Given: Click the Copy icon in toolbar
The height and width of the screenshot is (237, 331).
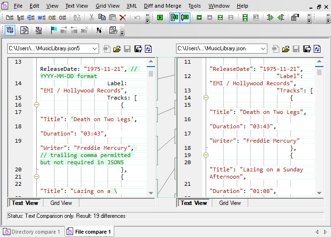Looking at the screenshot, I should tap(102, 18).
